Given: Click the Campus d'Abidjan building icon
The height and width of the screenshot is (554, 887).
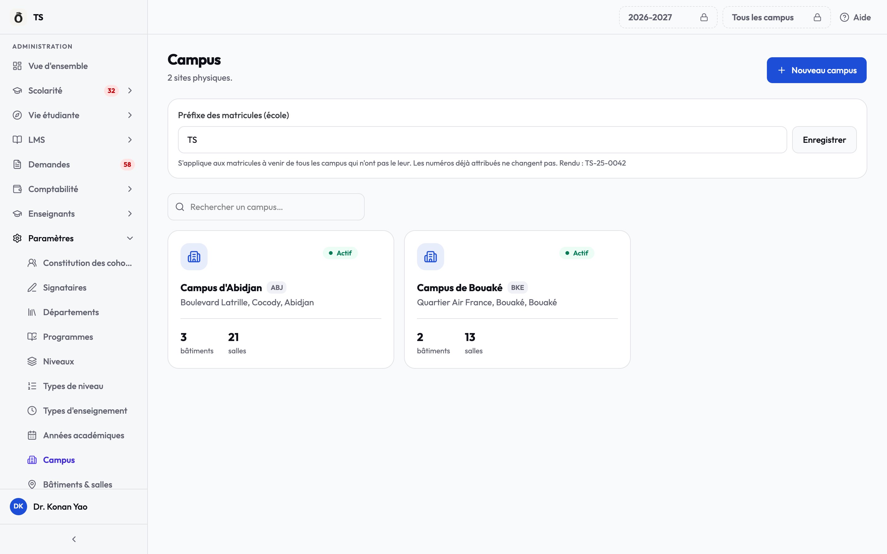Looking at the screenshot, I should [194, 257].
